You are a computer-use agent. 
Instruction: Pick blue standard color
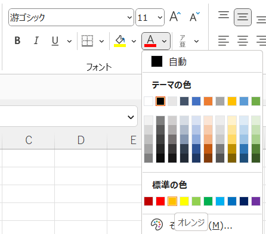point(232,201)
